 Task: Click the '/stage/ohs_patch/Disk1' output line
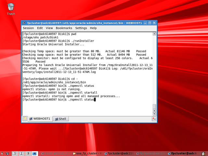point(40,37)
